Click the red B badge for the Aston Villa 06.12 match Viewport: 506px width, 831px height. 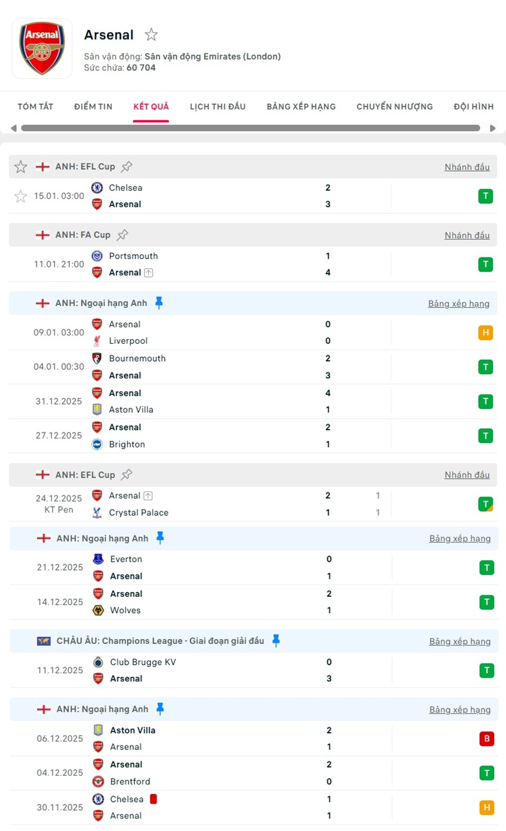click(486, 739)
